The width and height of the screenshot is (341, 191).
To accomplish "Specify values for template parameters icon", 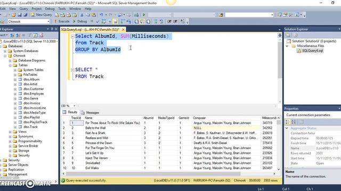I will click(x=183, y=21).
